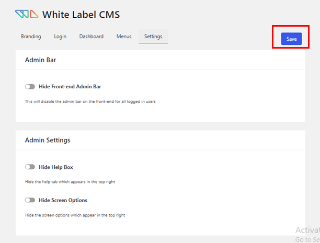320x243 pixels.
Task: Click the admin bar front-end description text
Action: [x=90, y=101]
